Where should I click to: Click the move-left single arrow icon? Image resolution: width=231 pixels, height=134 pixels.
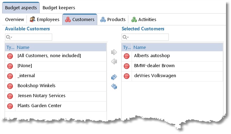point(114,61)
